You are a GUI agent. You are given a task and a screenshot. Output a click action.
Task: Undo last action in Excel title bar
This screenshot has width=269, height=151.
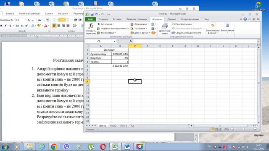point(96,14)
